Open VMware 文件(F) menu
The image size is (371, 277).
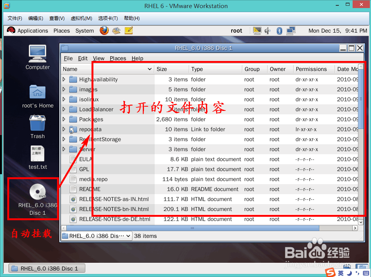click(x=15, y=18)
